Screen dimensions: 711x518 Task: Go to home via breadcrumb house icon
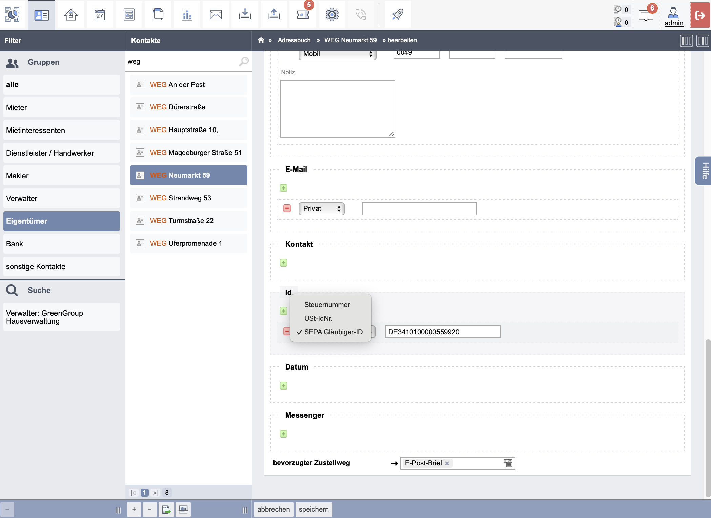coord(261,40)
